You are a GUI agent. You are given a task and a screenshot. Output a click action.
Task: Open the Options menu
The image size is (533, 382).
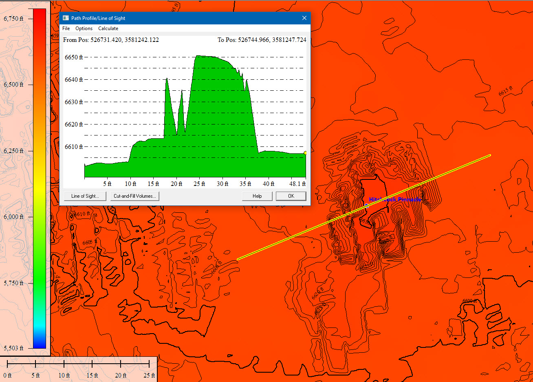coord(84,28)
